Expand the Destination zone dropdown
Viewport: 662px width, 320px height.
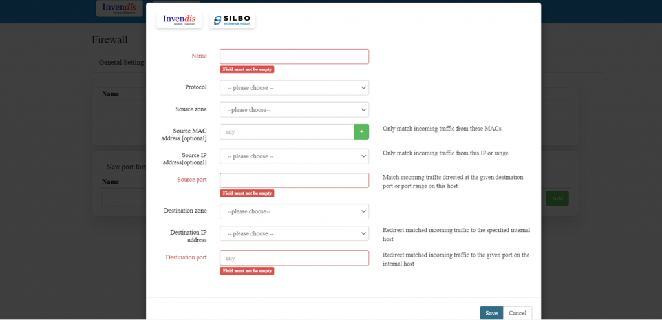click(294, 211)
